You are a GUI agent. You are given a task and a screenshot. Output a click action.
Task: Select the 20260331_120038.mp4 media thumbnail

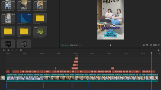pyautogui.click(x=8, y=18)
